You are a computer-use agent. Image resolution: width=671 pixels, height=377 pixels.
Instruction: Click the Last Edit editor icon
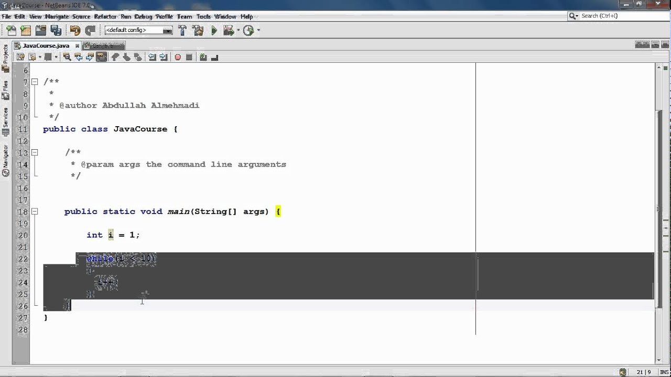(20, 57)
